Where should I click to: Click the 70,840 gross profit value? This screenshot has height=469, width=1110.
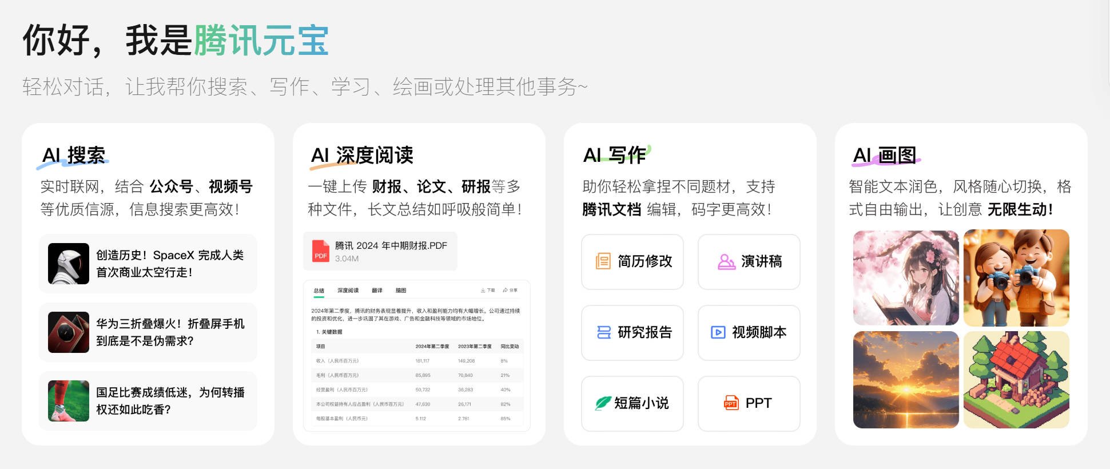click(466, 375)
